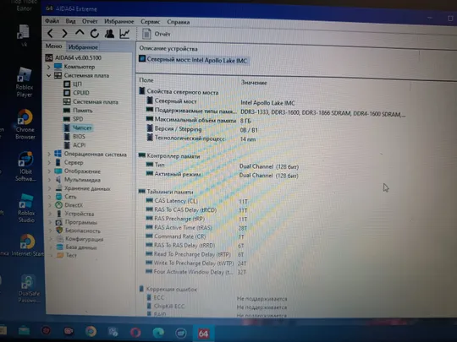Switch to the Меню tab

tap(53, 46)
